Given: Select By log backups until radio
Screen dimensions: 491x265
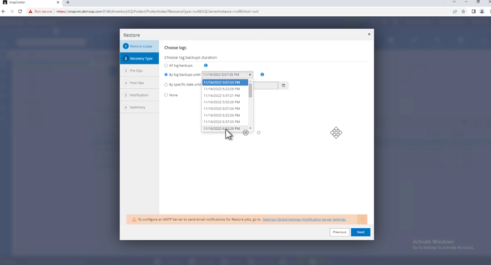Looking at the screenshot, I should pos(166,75).
